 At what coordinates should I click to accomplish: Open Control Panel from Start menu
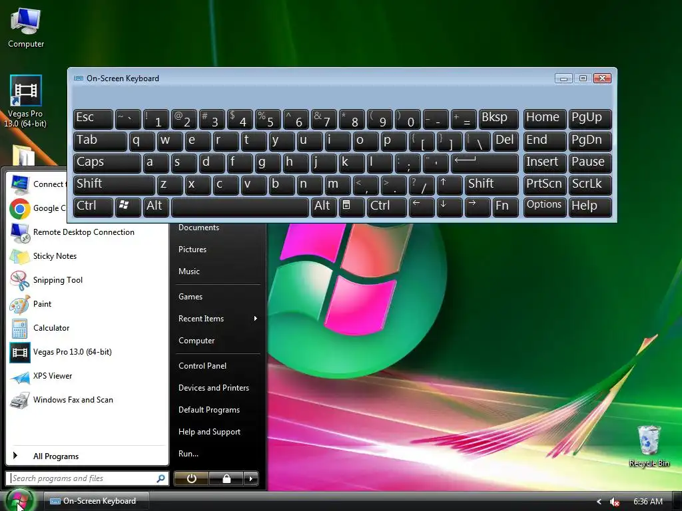pyautogui.click(x=202, y=366)
